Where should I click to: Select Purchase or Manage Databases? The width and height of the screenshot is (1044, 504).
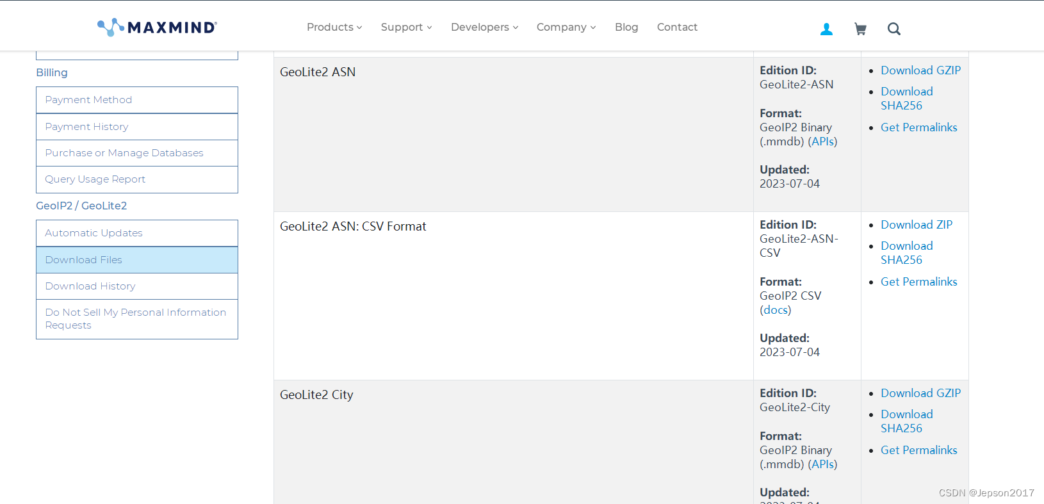pos(137,153)
